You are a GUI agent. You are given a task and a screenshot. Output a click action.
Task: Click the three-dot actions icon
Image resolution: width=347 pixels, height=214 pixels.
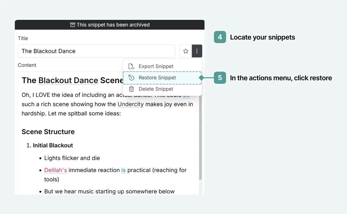click(197, 51)
